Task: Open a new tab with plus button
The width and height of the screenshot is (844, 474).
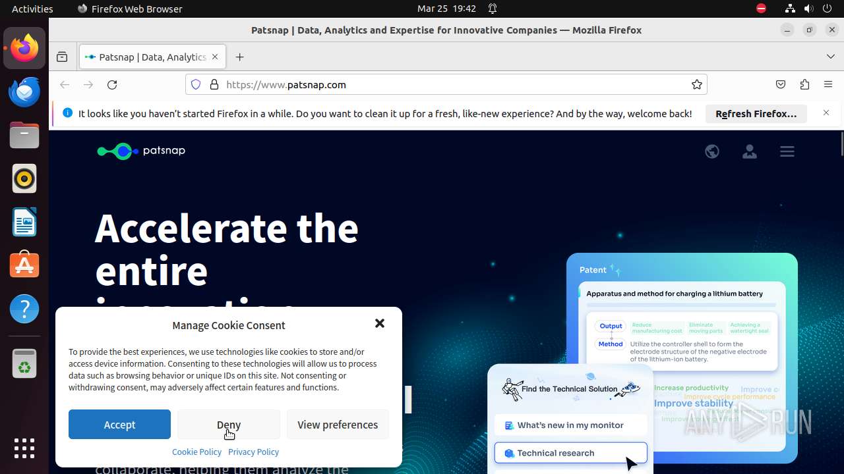Action: click(x=239, y=57)
